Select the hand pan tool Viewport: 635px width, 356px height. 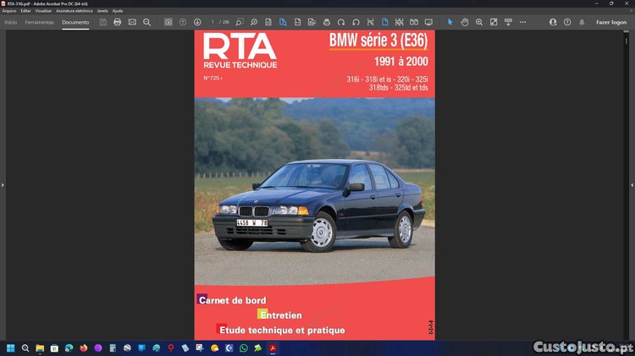coord(465,22)
